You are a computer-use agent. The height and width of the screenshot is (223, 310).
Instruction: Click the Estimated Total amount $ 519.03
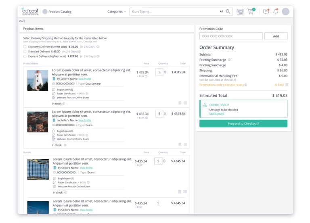280,96
